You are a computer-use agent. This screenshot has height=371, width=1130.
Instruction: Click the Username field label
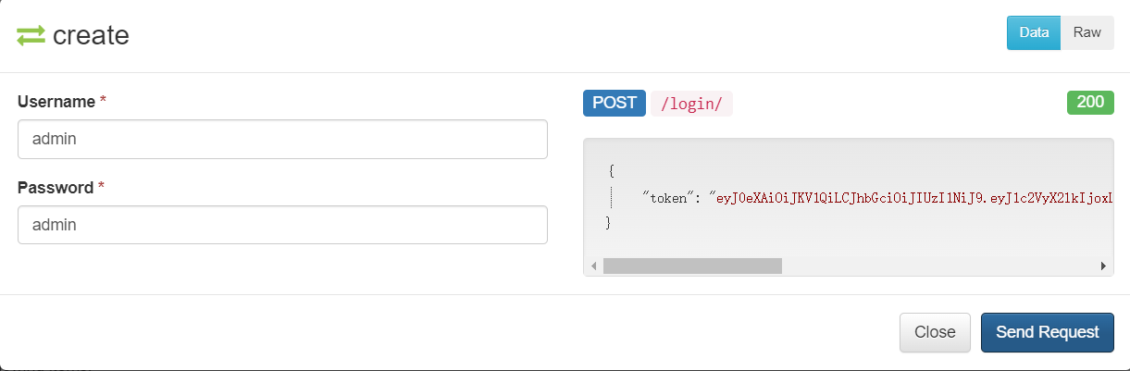coord(56,101)
